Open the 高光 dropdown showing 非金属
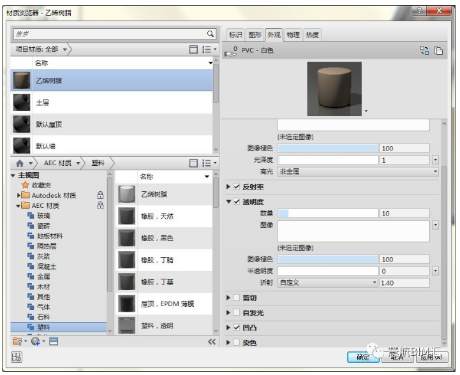 pos(358,172)
